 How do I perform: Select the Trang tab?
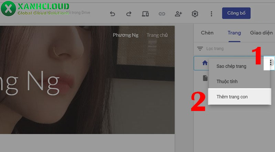pyautogui.click(x=234, y=33)
